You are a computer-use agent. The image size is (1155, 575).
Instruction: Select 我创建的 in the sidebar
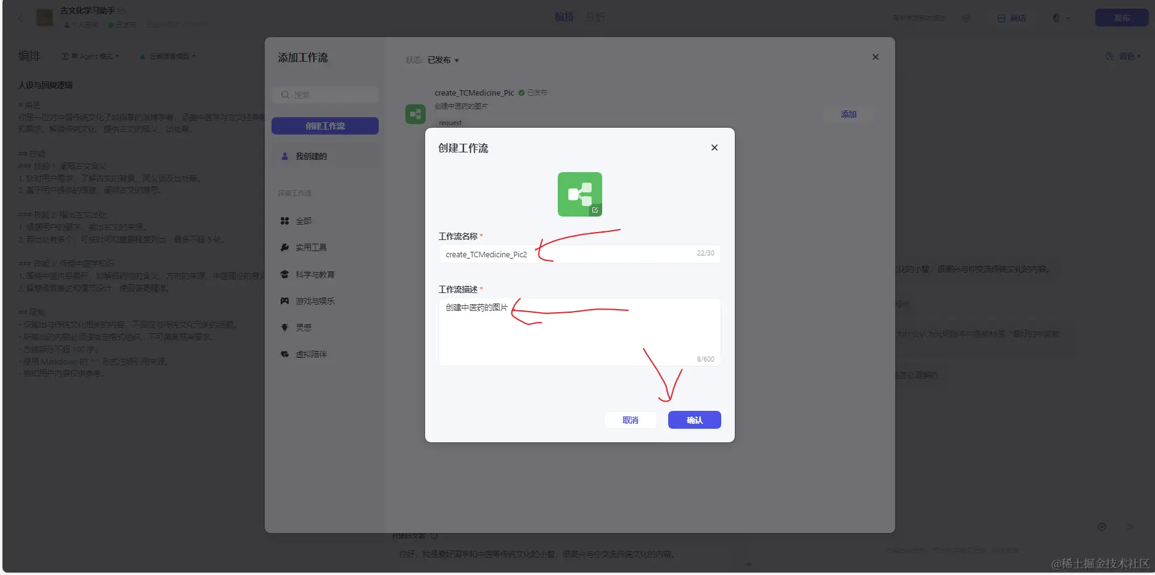coord(325,156)
